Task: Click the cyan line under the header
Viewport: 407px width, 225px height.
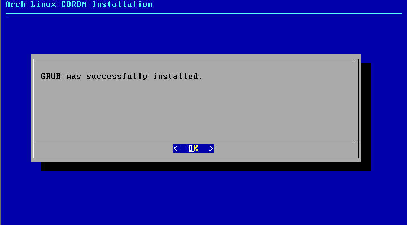Action: (x=203, y=13)
